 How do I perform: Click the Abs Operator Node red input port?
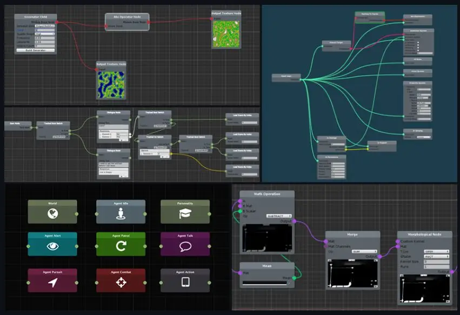pos(106,26)
